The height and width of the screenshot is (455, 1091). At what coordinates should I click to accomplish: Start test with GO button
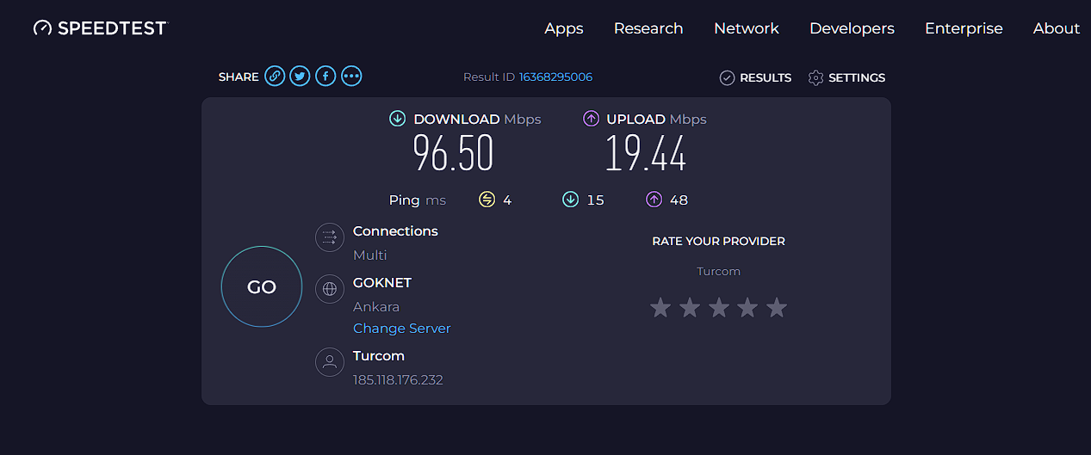(262, 286)
